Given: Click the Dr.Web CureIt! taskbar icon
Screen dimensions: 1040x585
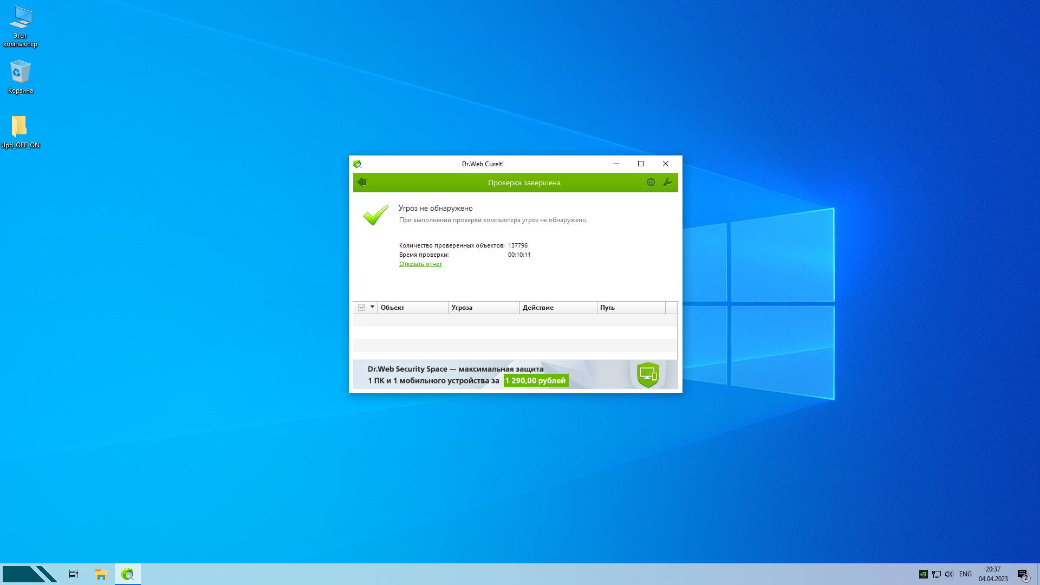Looking at the screenshot, I should coord(128,574).
